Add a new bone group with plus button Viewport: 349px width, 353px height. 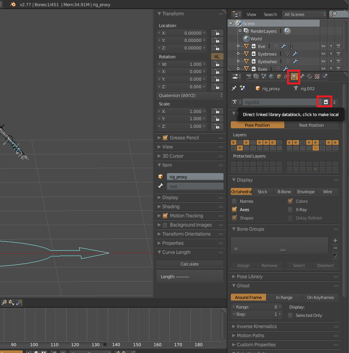335,240
